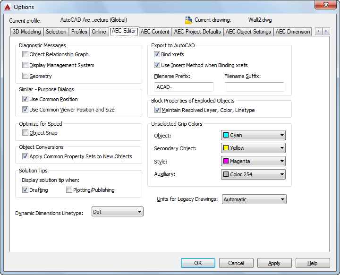This screenshot has height=275, width=340.
Task: Click the magenta Style color swatch
Action: (226, 161)
